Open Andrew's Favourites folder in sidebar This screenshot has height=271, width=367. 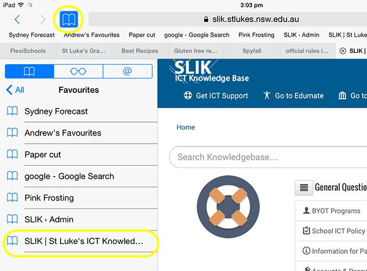pos(63,133)
